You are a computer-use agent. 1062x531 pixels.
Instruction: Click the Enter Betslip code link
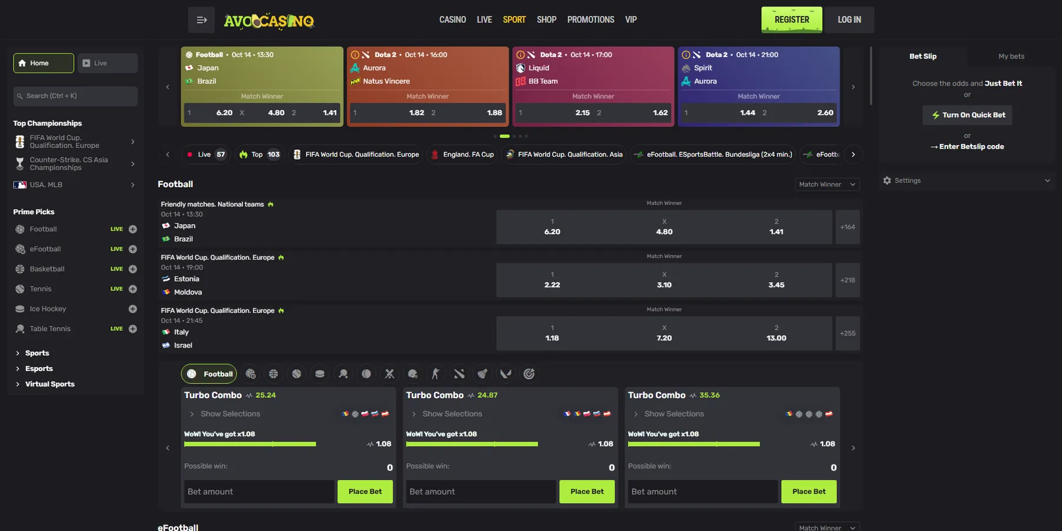967,147
